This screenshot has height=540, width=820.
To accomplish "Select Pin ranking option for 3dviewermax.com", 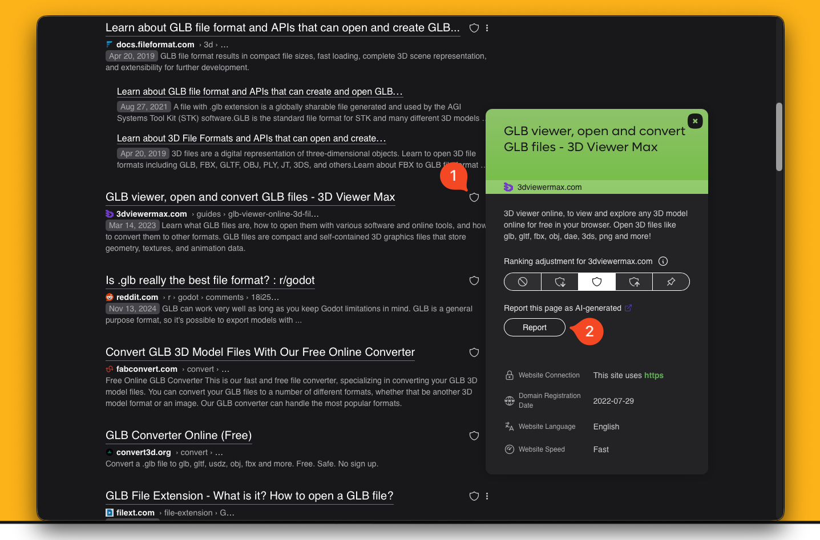I will [671, 282].
